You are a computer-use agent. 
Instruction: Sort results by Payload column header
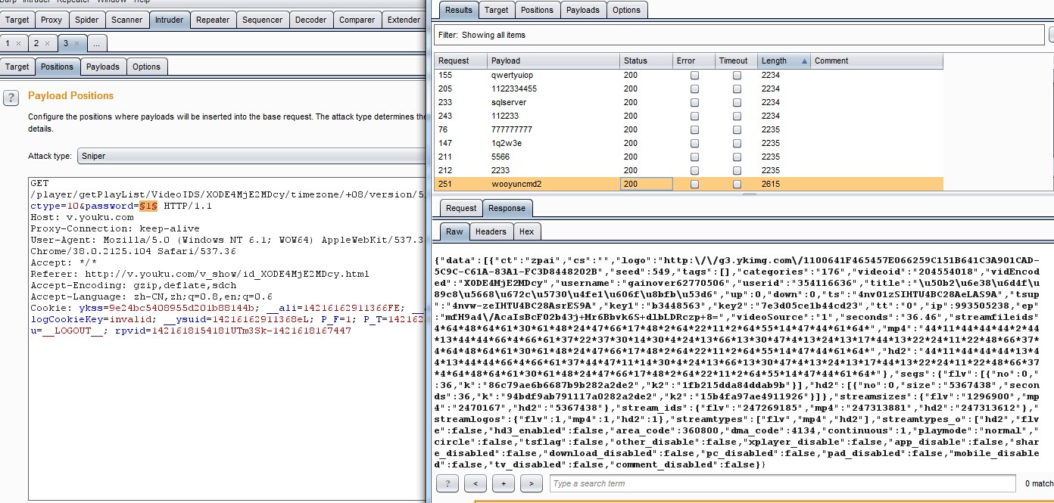click(x=554, y=61)
